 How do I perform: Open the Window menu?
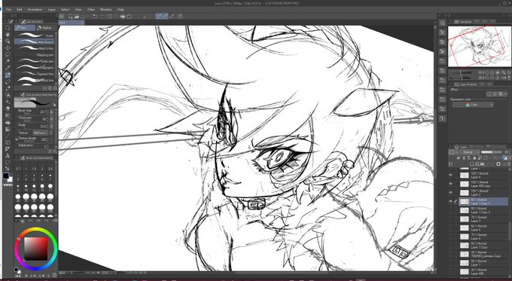[x=106, y=10]
